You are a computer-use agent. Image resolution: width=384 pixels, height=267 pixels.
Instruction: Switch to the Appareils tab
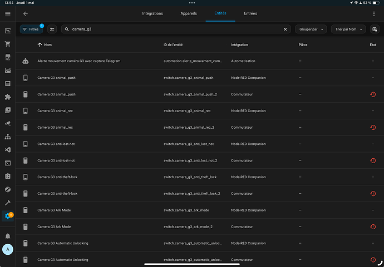189,13
